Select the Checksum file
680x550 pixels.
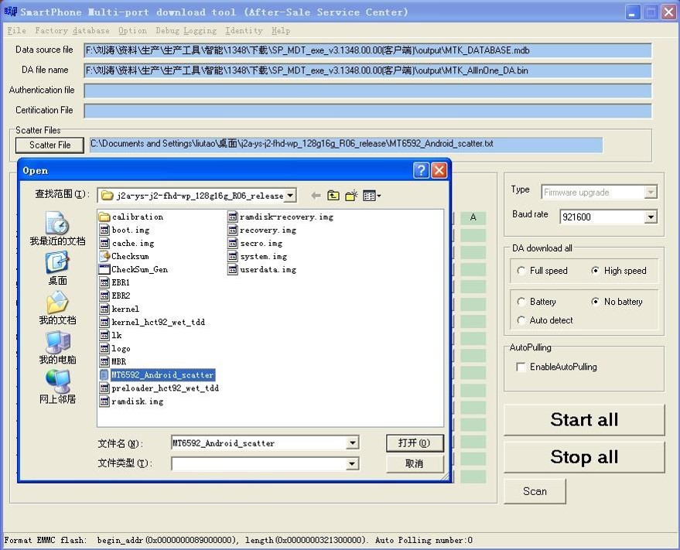coord(124,256)
